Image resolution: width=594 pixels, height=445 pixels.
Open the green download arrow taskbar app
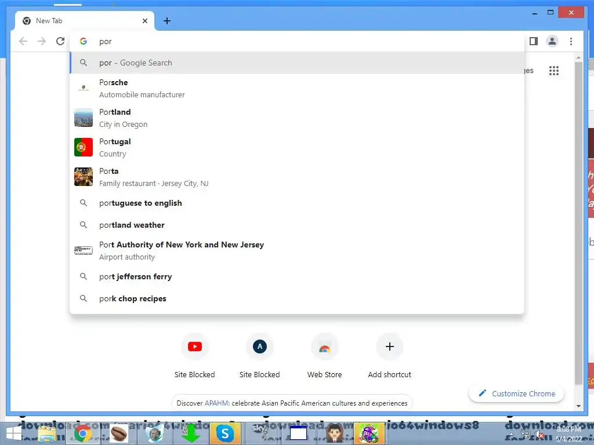(x=190, y=433)
